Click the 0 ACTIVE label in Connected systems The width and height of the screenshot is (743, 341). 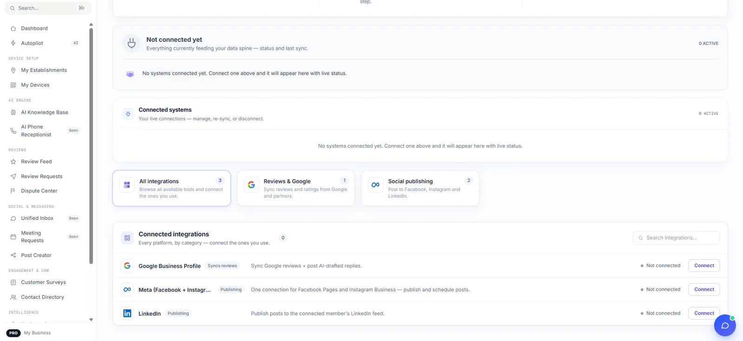pyautogui.click(x=709, y=113)
